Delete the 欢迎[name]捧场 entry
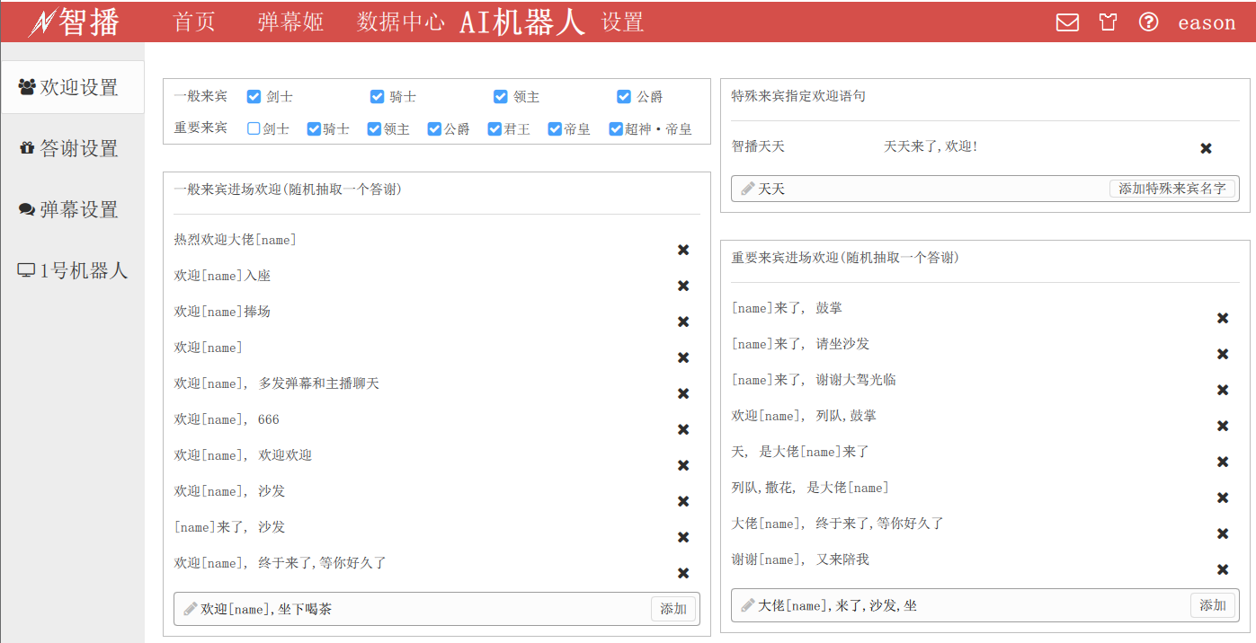The image size is (1256, 643). coord(683,321)
